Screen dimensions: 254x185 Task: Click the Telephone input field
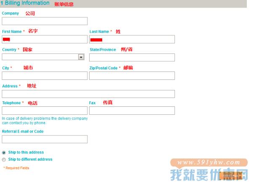[45, 111]
